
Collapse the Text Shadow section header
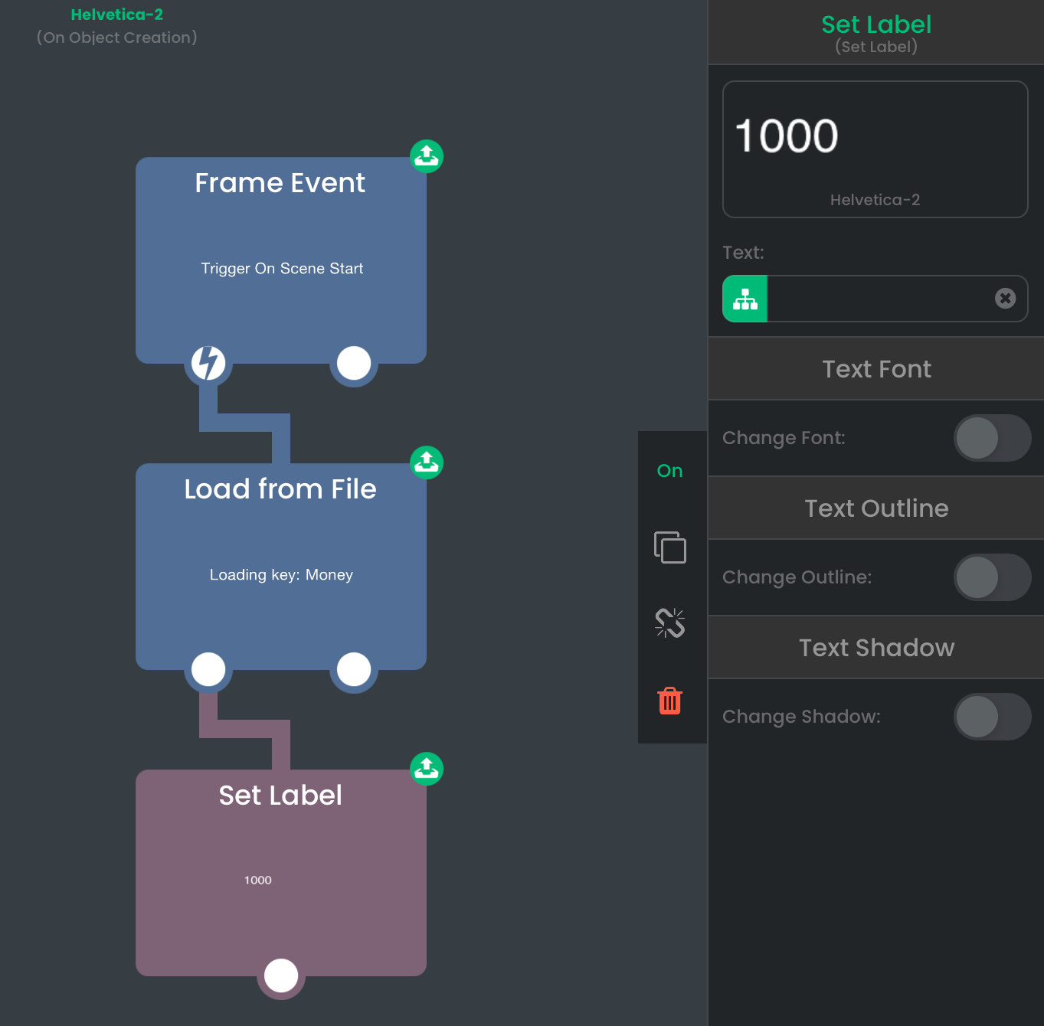[876, 648]
